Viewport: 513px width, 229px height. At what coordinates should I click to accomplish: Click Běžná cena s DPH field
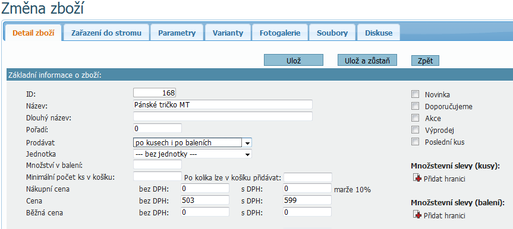[x=307, y=212]
